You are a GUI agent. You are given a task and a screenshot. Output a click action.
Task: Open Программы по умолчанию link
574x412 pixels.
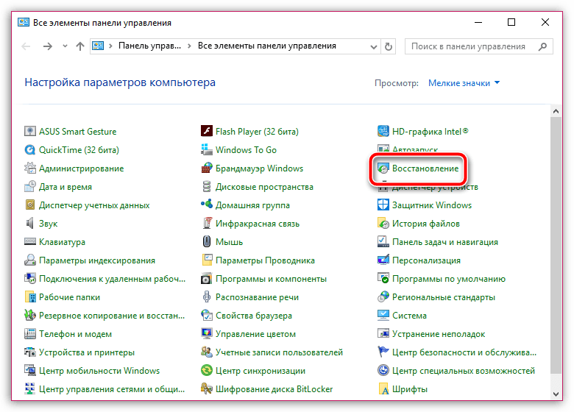coord(449,279)
